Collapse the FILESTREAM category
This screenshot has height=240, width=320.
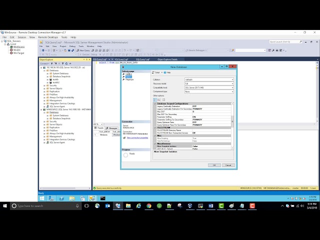[x=155, y=127]
